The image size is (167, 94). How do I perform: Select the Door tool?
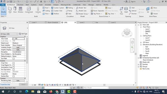(15, 10)
